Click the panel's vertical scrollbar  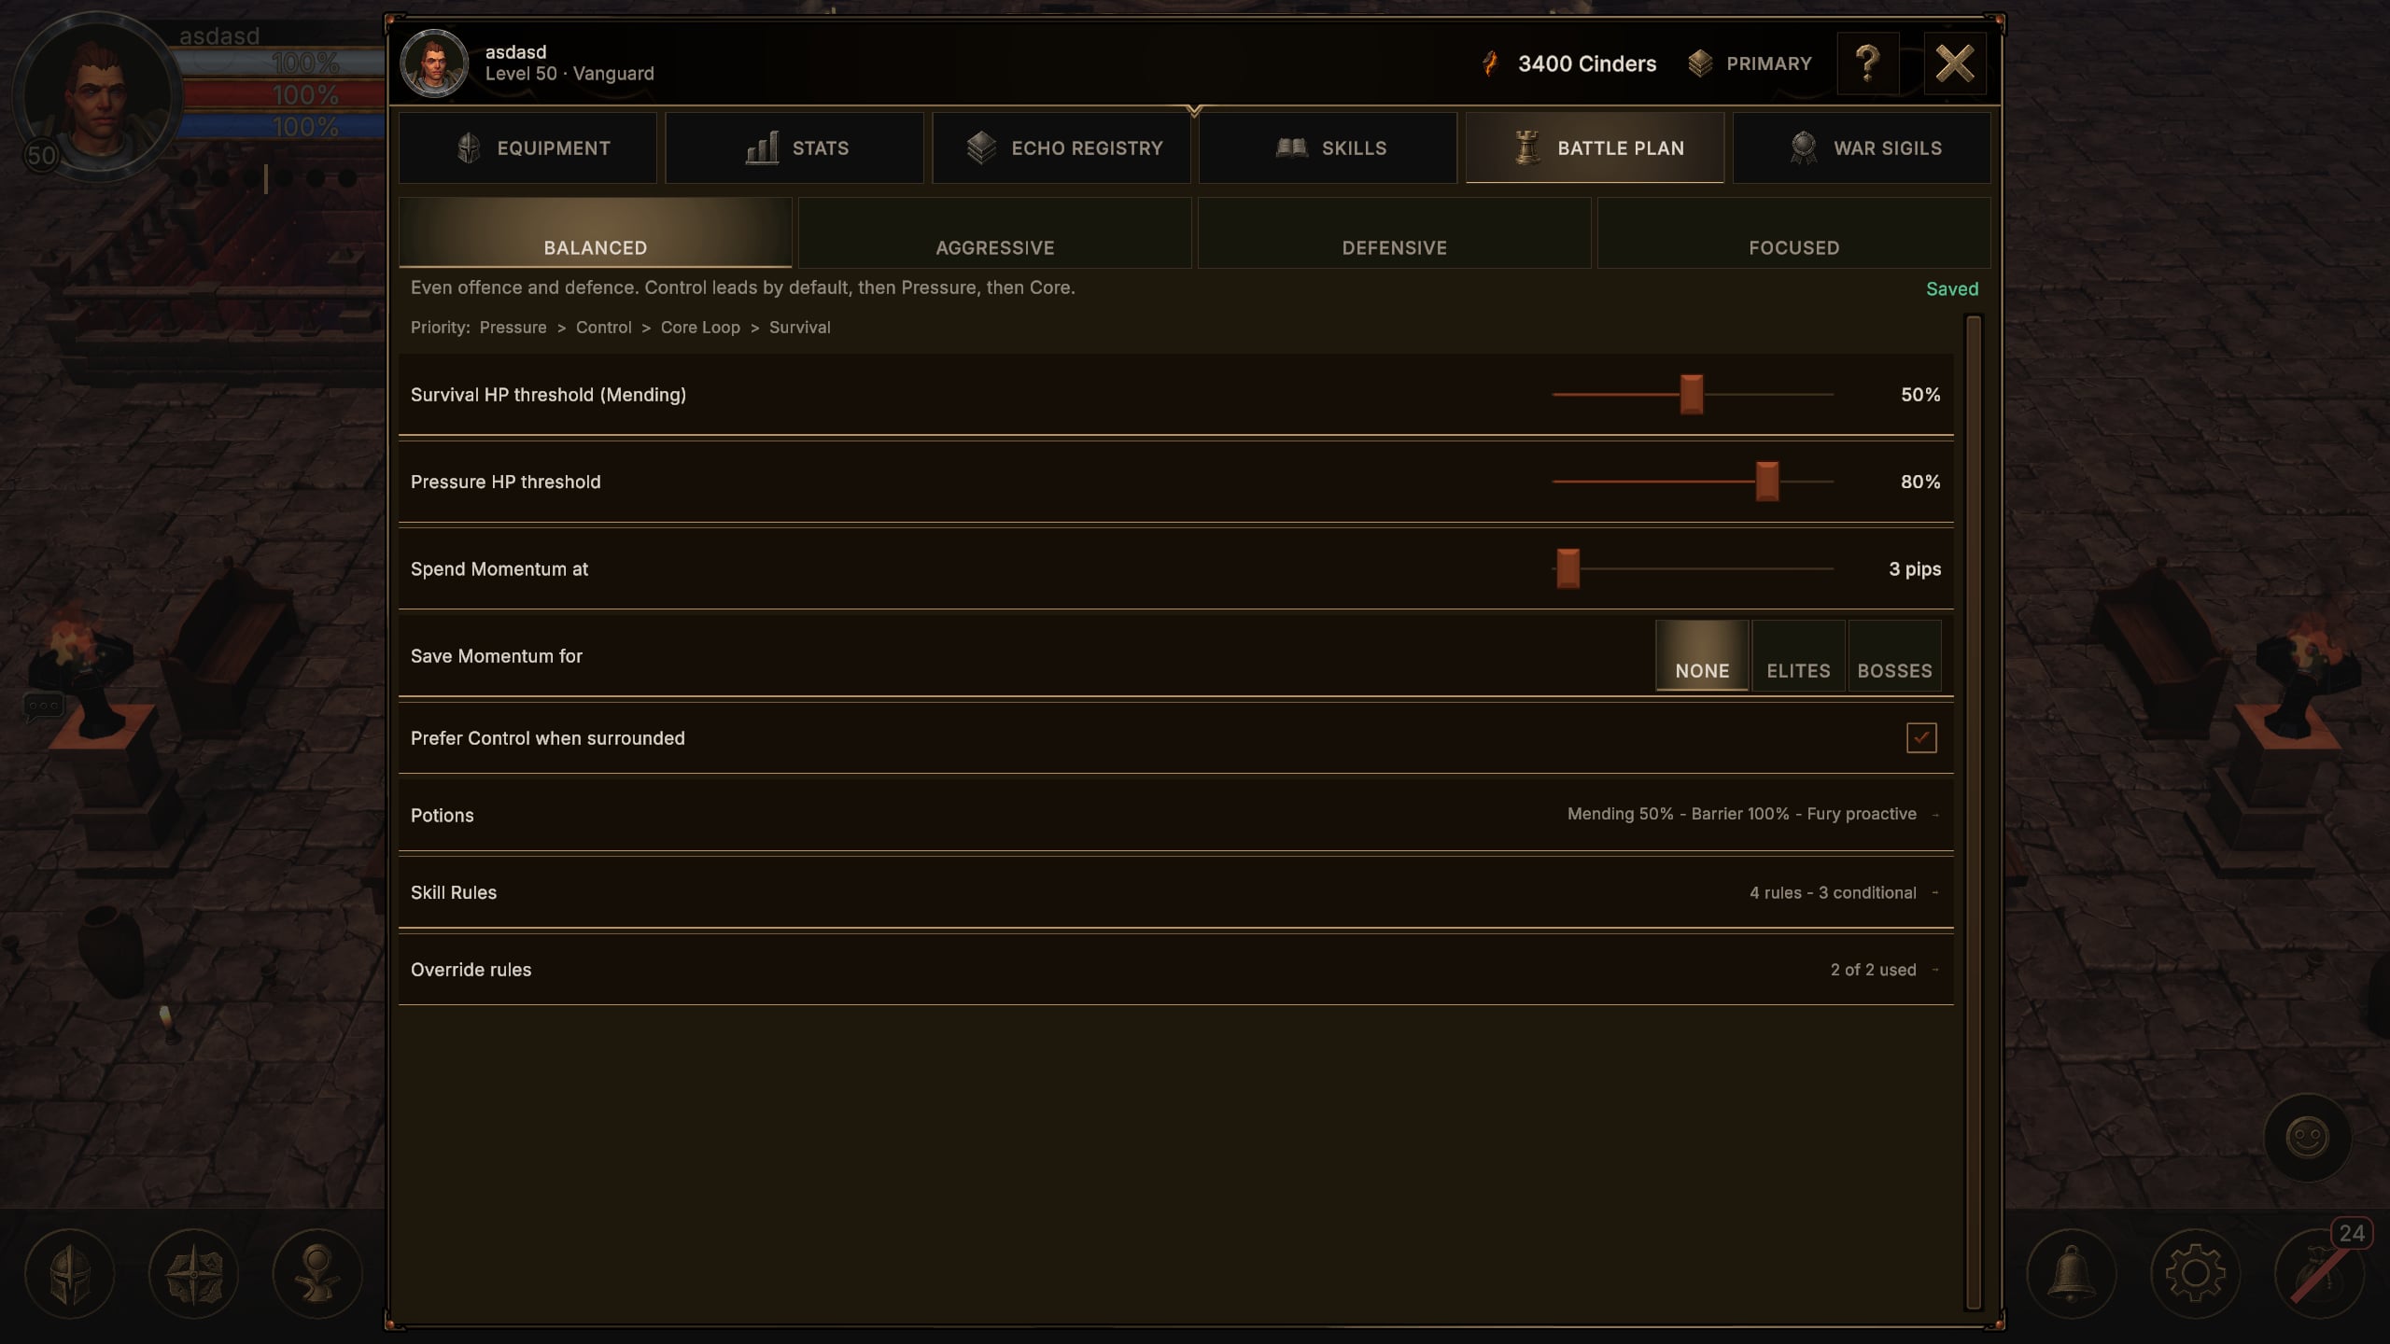pyautogui.click(x=1973, y=812)
